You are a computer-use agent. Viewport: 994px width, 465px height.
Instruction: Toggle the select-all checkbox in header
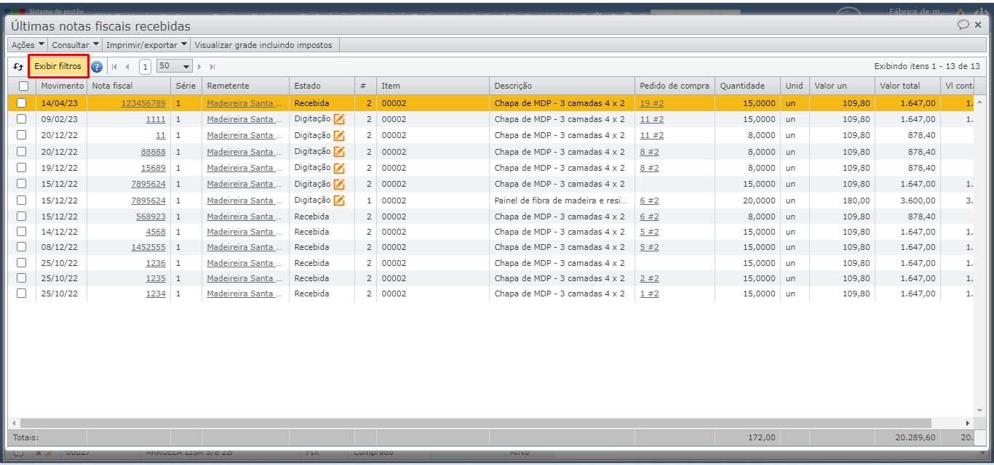23,86
